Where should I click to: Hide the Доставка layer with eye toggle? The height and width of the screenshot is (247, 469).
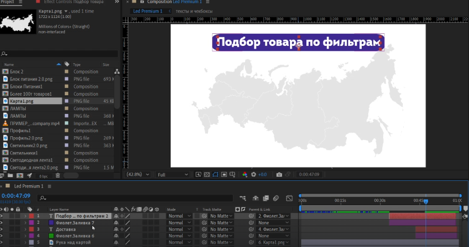pos(2,229)
